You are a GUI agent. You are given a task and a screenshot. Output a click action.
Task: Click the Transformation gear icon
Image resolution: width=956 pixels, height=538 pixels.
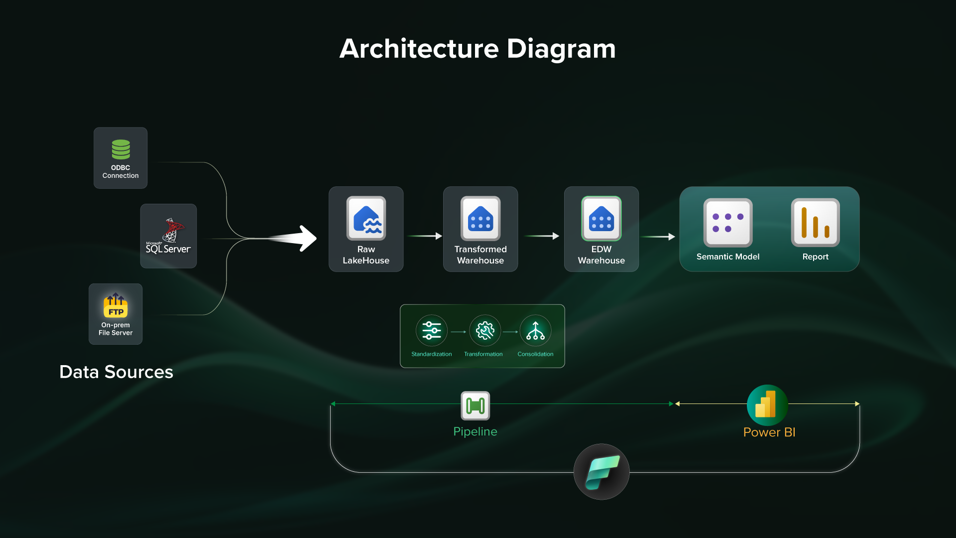click(x=484, y=330)
